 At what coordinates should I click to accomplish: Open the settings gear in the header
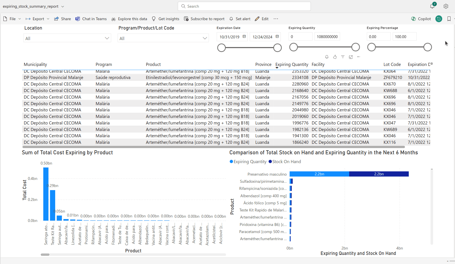click(446, 6)
